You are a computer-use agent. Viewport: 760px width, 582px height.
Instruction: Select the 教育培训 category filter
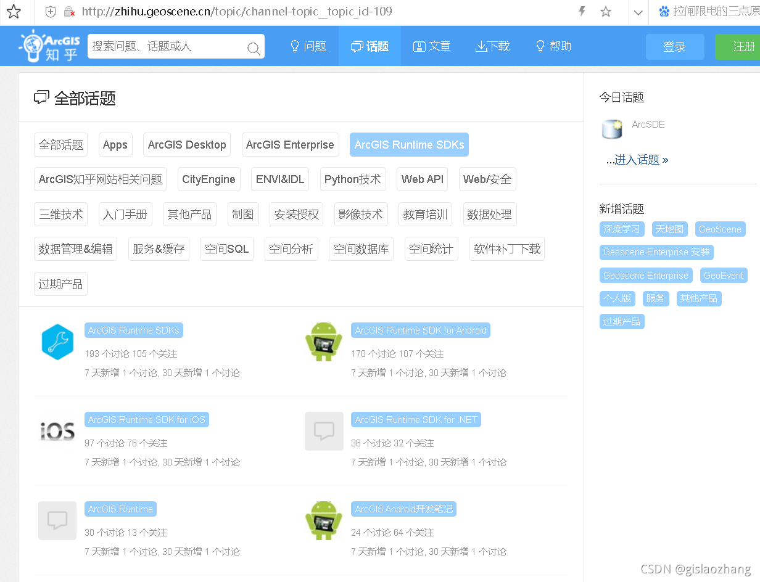426,215
